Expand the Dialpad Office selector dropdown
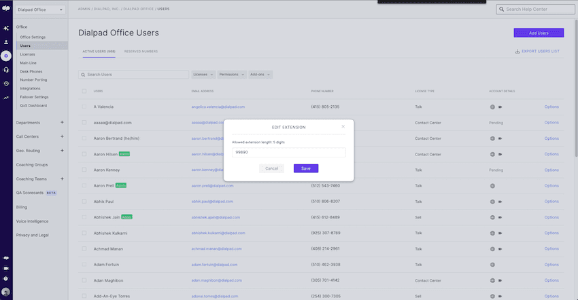 [x=41, y=10]
